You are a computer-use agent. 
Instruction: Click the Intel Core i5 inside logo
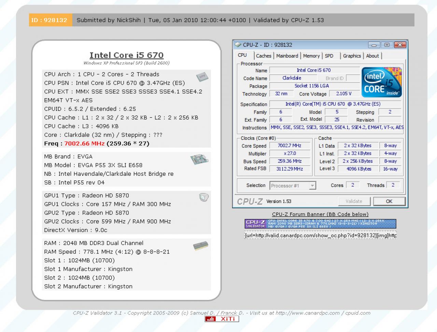tap(381, 82)
